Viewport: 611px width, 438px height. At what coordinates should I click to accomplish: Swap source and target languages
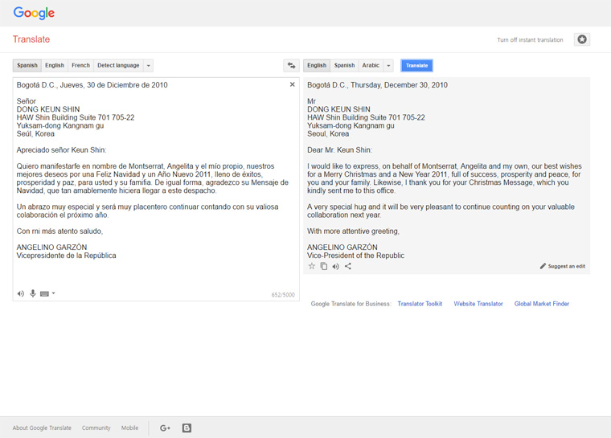[x=292, y=65]
